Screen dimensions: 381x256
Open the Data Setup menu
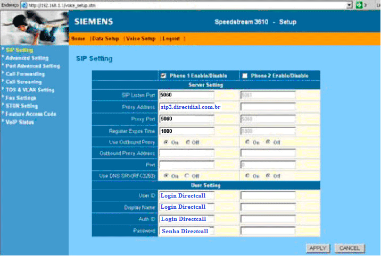[105, 39]
